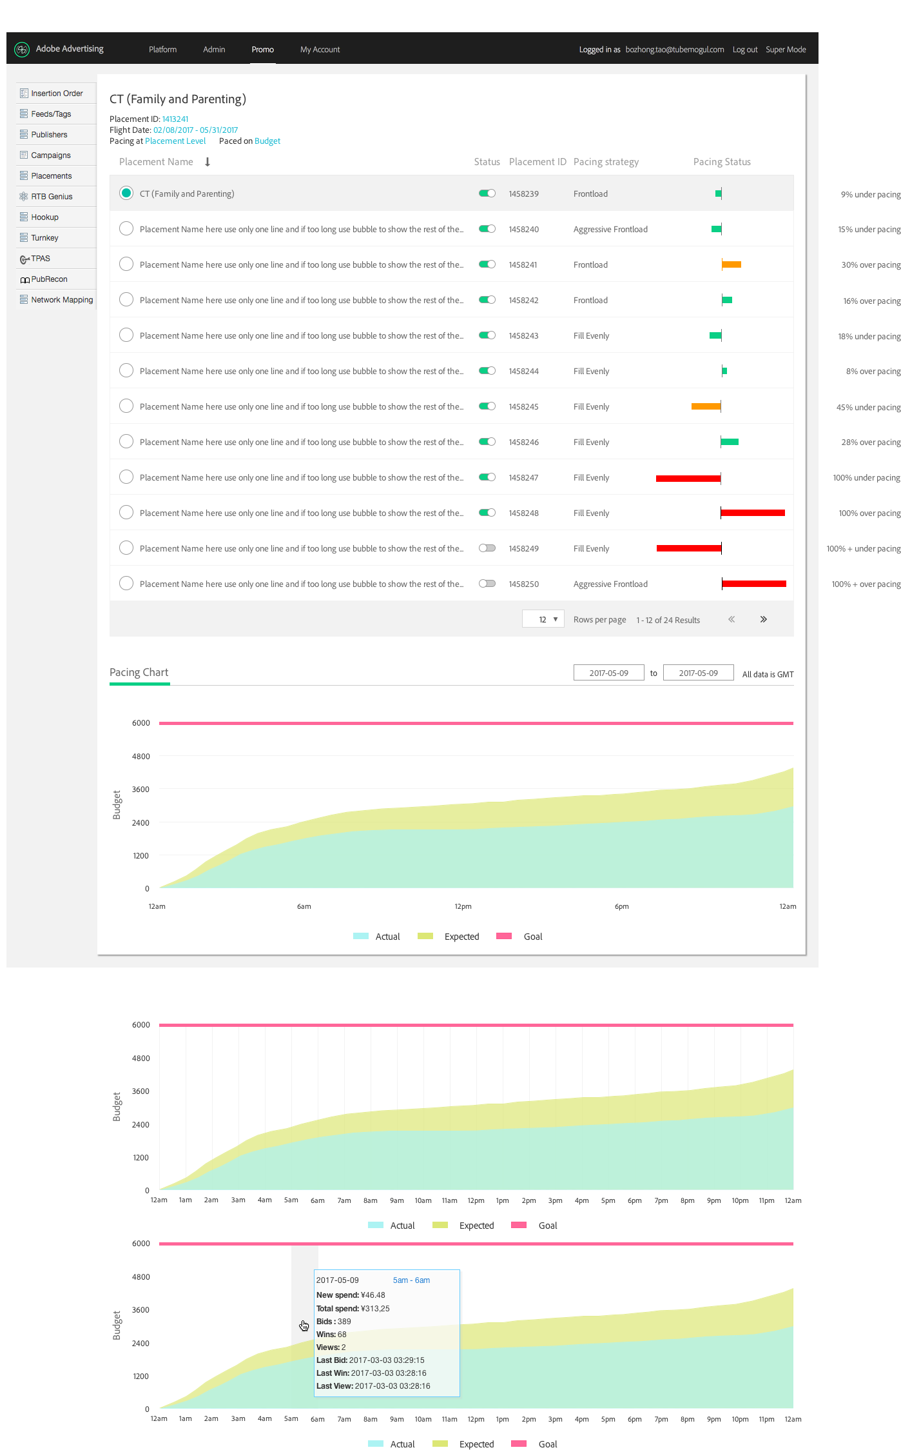Image resolution: width=901 pixels, height=1450 pixels.
Task: Switch to the Promo menu
Action: (262, 50)
